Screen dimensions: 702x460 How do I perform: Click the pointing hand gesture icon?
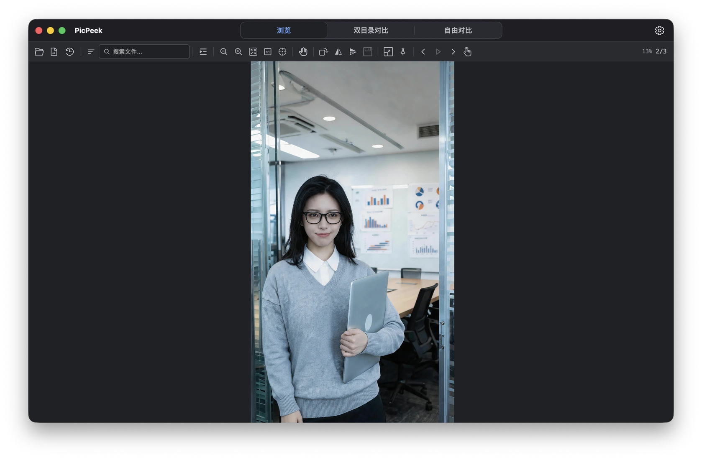point(467,51)
